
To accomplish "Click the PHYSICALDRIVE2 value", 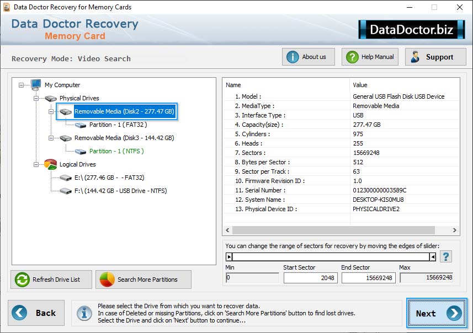I will 376,209.
